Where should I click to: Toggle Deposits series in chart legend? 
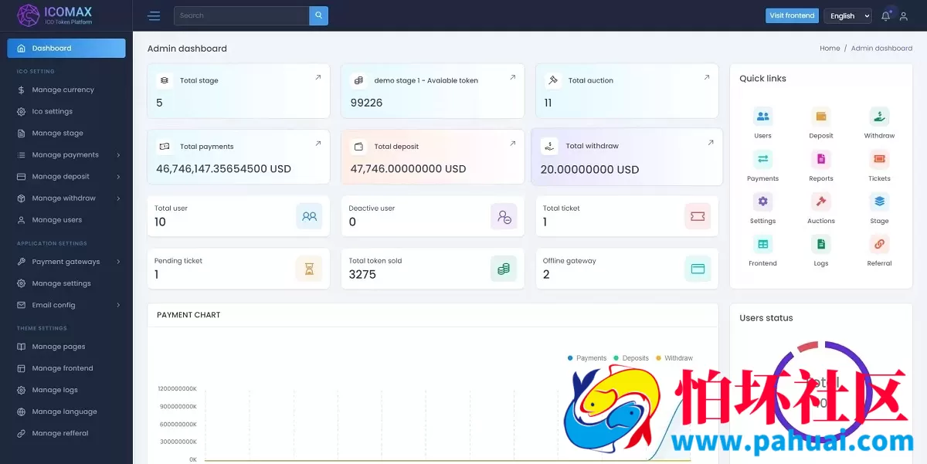click(631, 358)
